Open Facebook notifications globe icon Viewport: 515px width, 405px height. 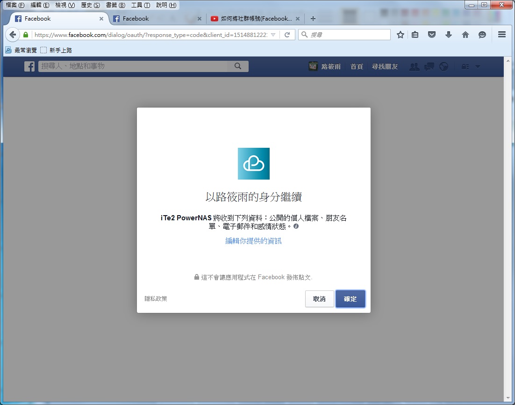click(x=443, y=67)
